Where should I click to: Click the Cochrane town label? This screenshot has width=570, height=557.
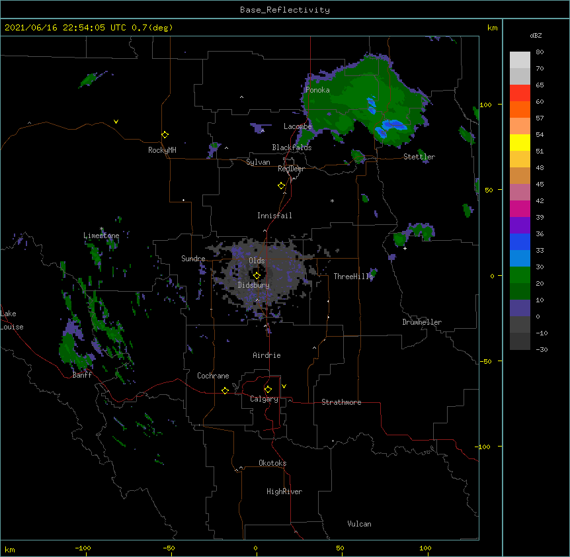(213, 376)
